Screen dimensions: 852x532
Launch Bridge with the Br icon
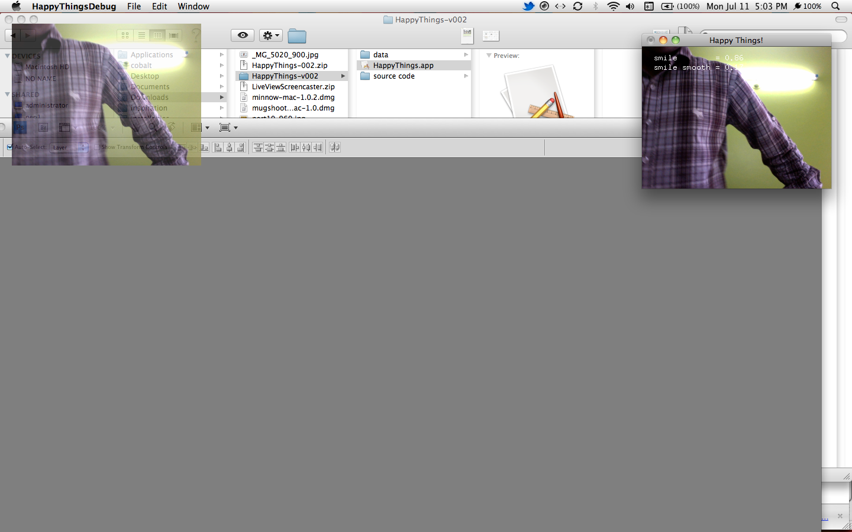pyautogui.click(x=43, y=127)
